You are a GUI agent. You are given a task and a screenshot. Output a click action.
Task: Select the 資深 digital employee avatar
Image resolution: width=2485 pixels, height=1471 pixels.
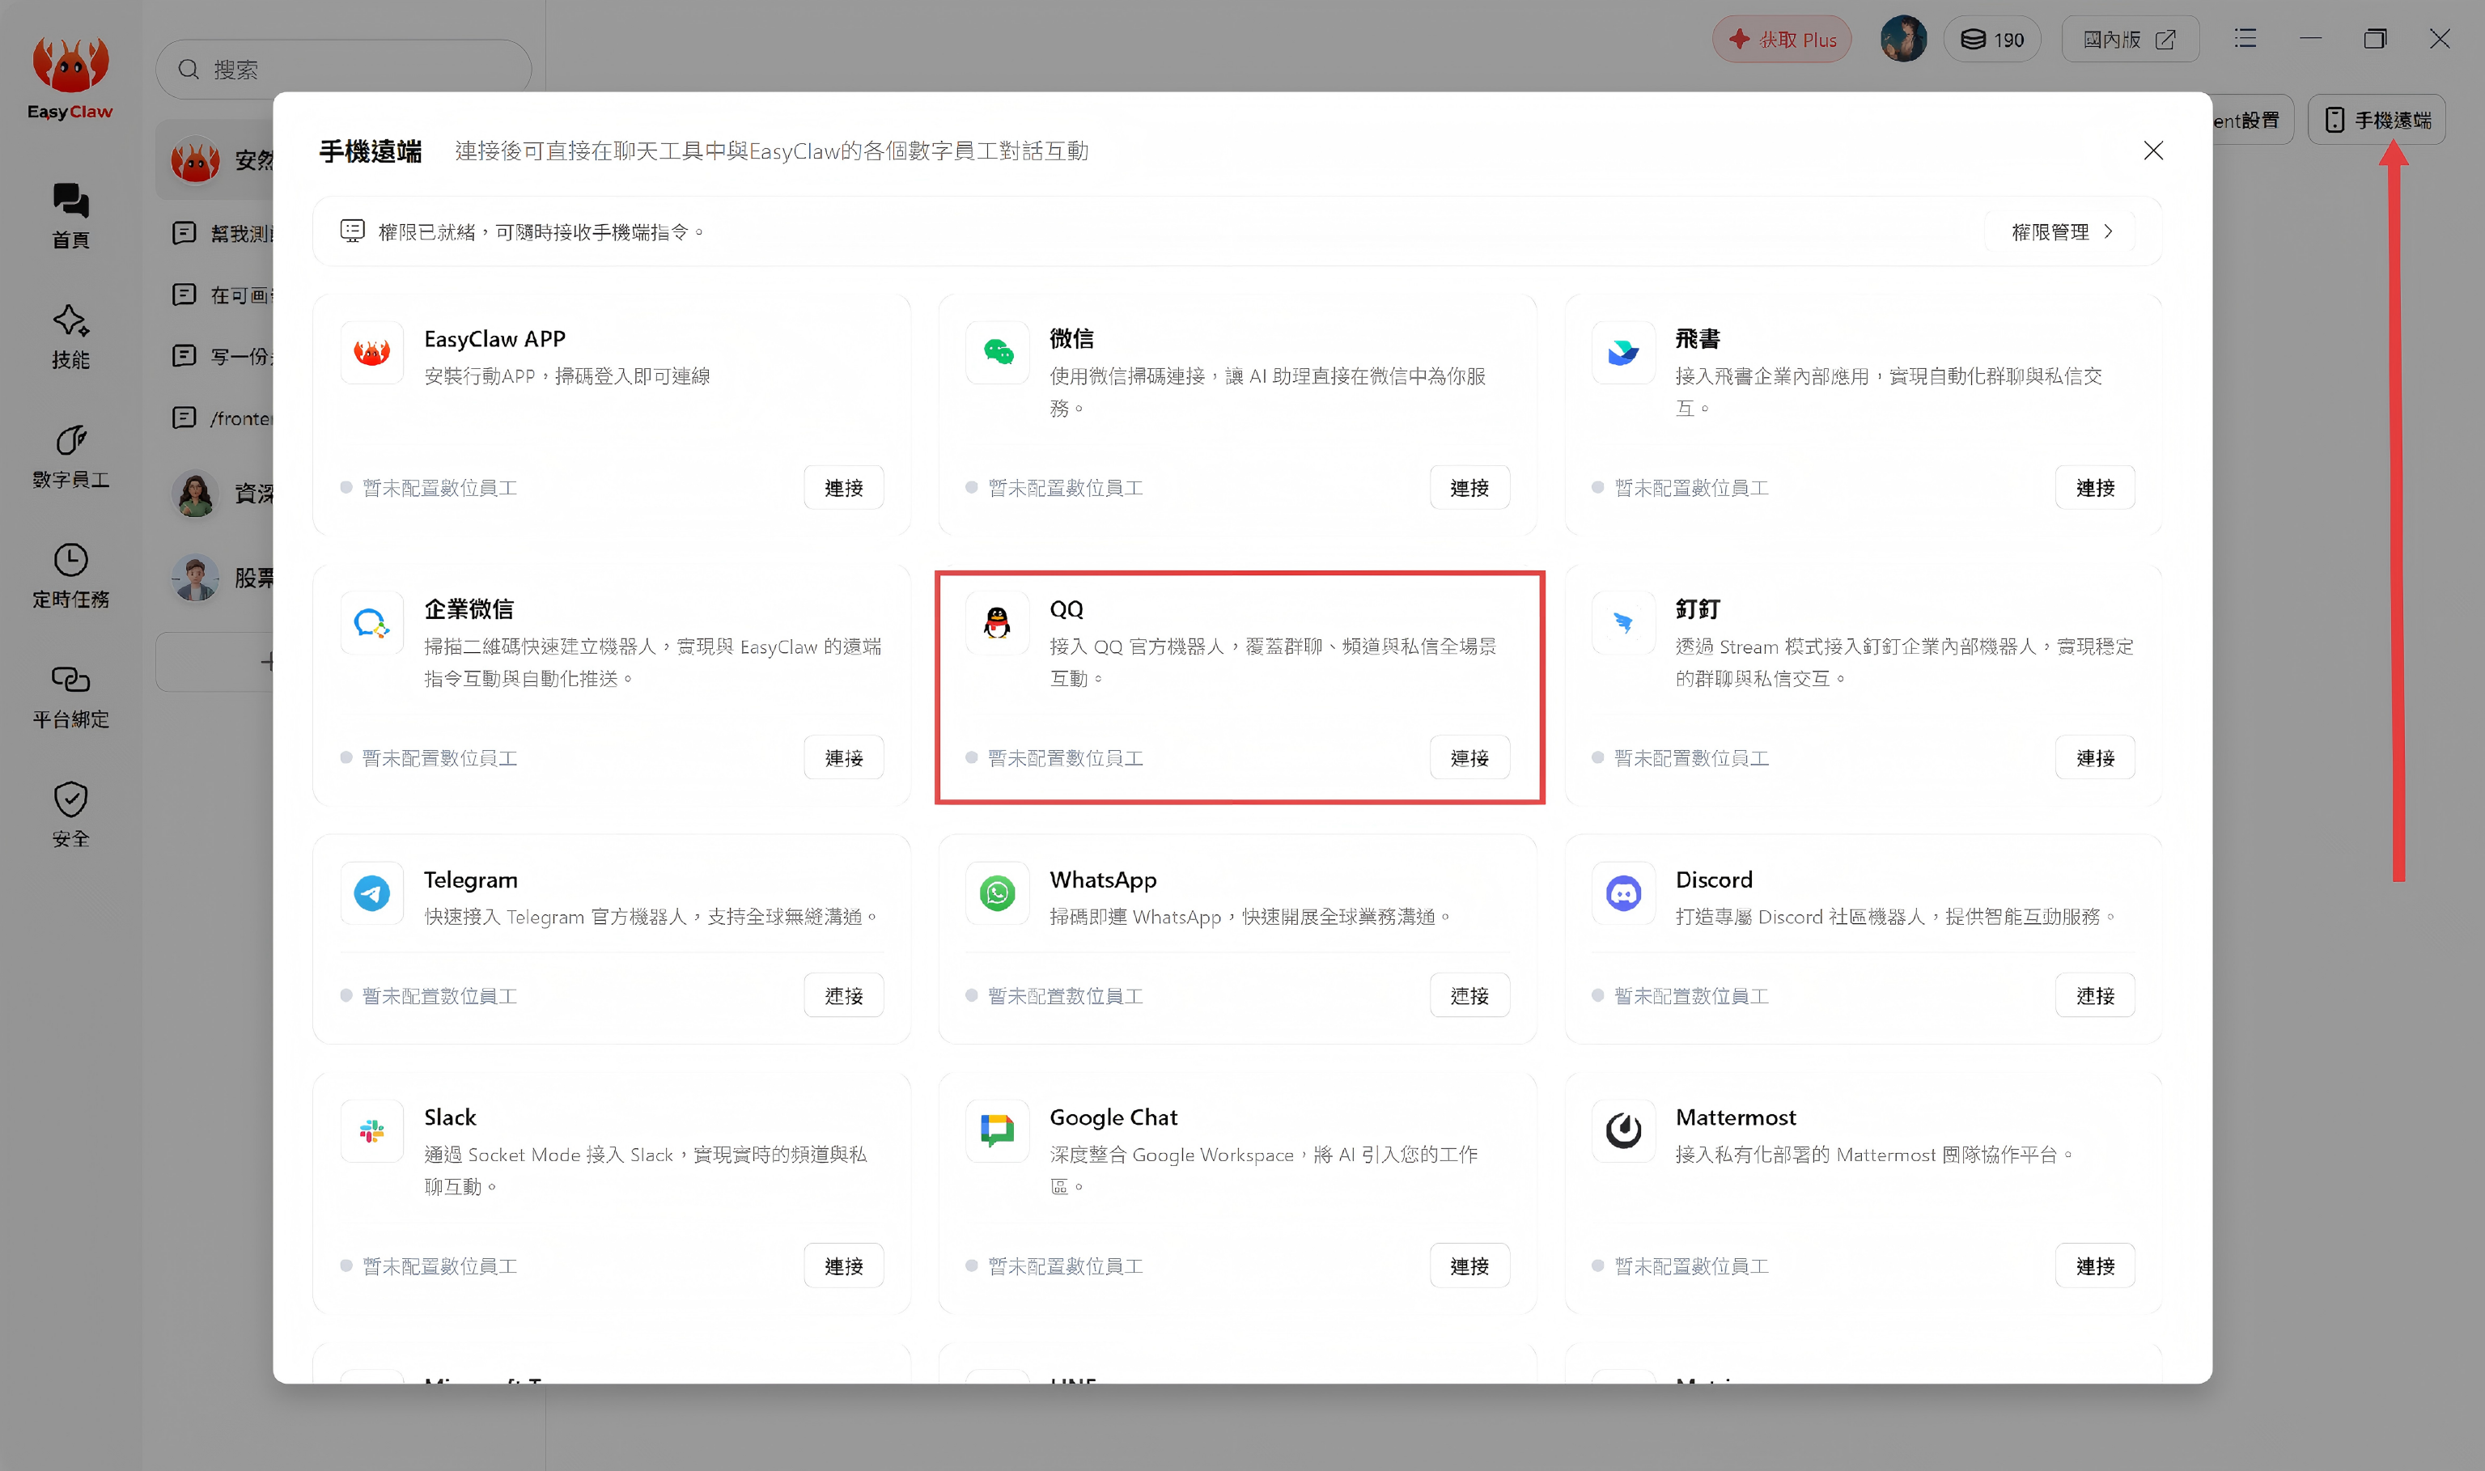tap(195, 494)
